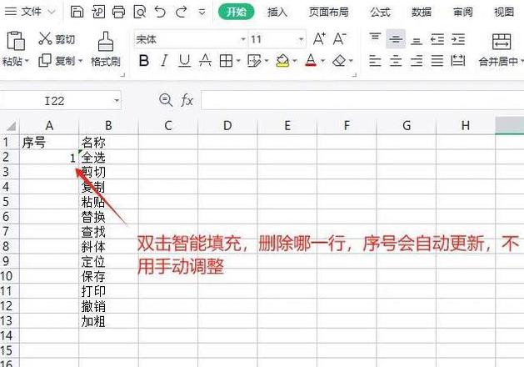Screen dimensions: 524x367
Task: Decrease indent in alignment group
Action: [437, 39]
